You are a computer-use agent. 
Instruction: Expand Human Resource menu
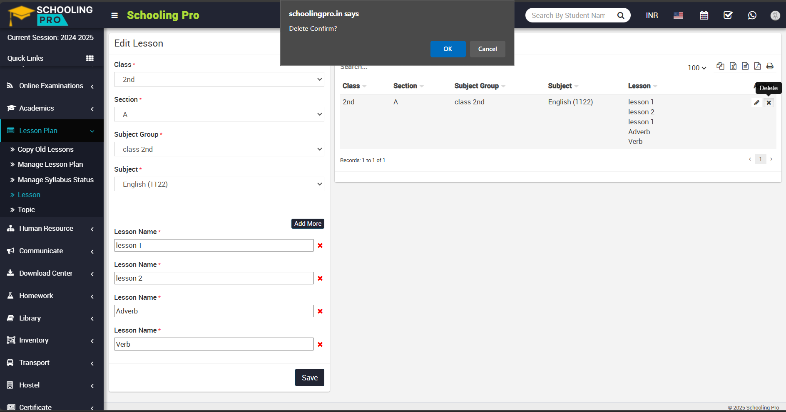(52, 228)
